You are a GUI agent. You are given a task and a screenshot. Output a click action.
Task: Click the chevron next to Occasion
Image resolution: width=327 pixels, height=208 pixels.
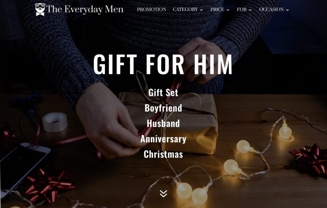point(287,10)
